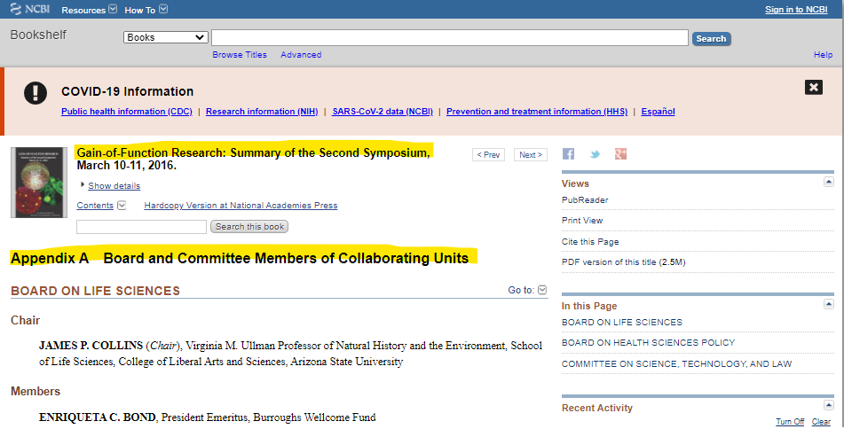This screenshot has height=429, width=844.
Task: Open Public health information (CDC) link
Action: (127, 112)
